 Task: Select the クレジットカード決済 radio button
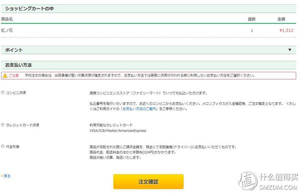pyautogui.click(x=2, y=125)
